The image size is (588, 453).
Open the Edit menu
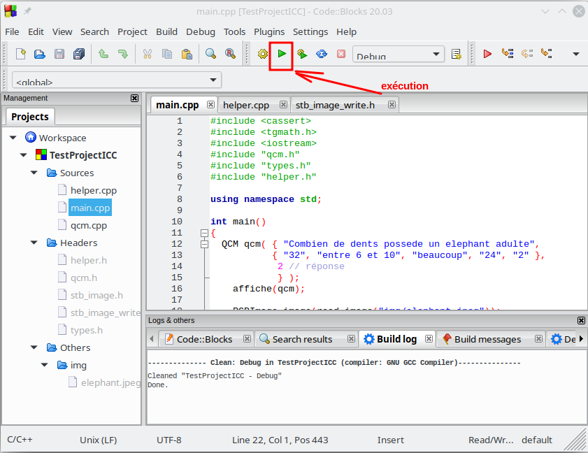point(36,32)
